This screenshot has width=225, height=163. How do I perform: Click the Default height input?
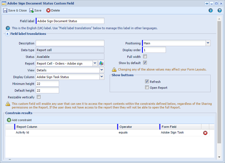point(47,90)
